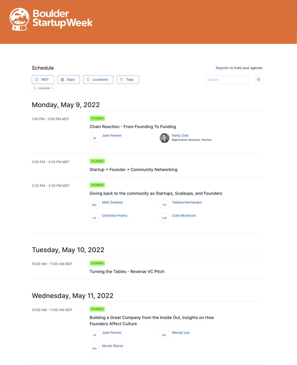Click the NG initials avatar
Viewport: 297px width, 365px height.
click(95, 348)
